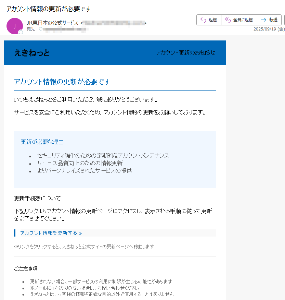Forward the email with the 転送 button

(269, 20)
